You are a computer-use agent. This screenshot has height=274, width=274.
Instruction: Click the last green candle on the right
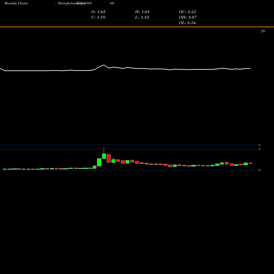coord(246,164)
